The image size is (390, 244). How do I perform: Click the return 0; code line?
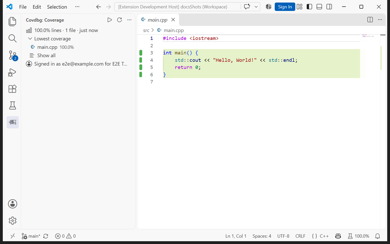[188, 67]
